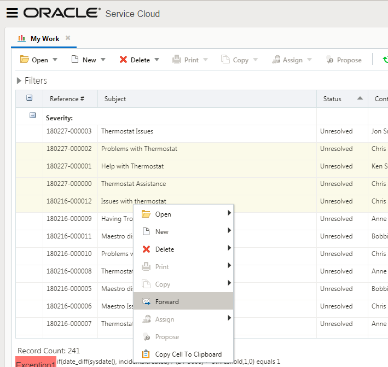Click the Assign toolbar icon
The image size is (388, 367).
pos(275,60)
